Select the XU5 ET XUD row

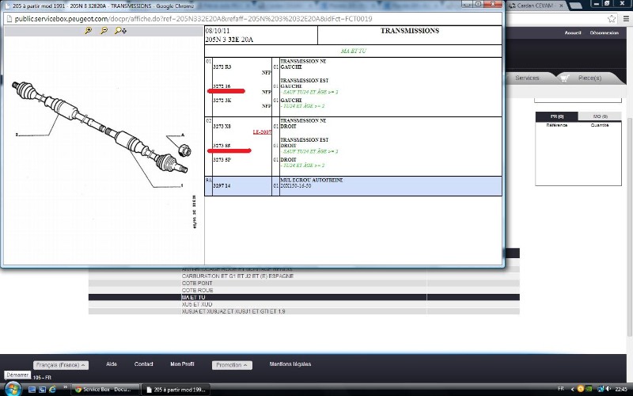(x=304, y=304)
